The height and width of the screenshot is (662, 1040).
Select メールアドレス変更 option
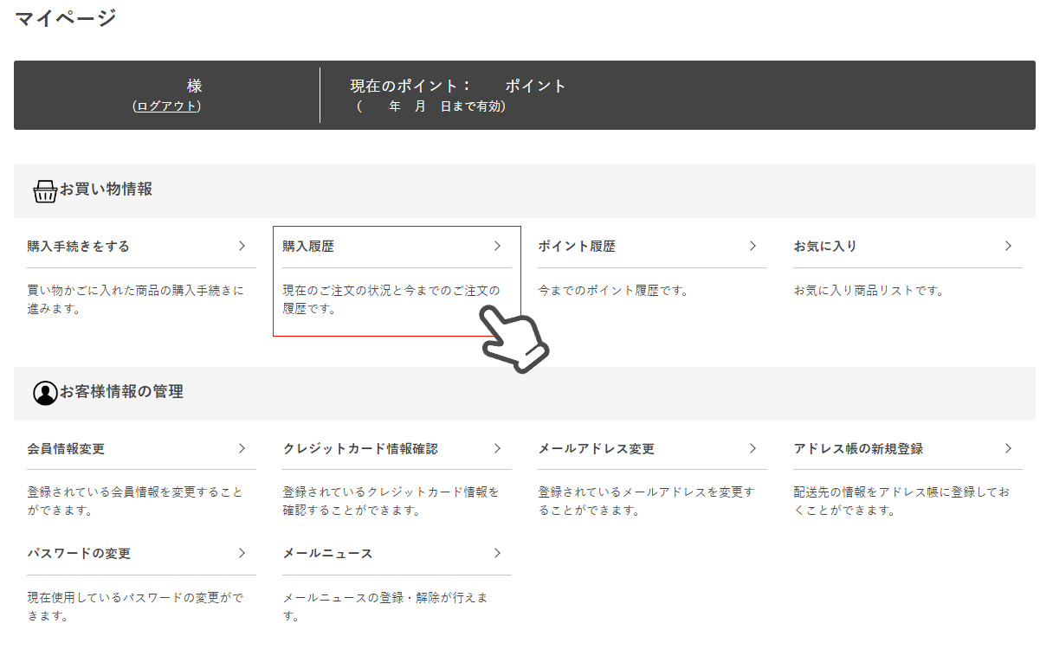[596, 449]
